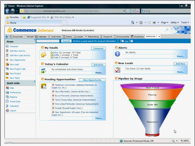Open Russell Supply Corp. opportunity
Viewport: 195px width, 146px height.
coord(69,108)
